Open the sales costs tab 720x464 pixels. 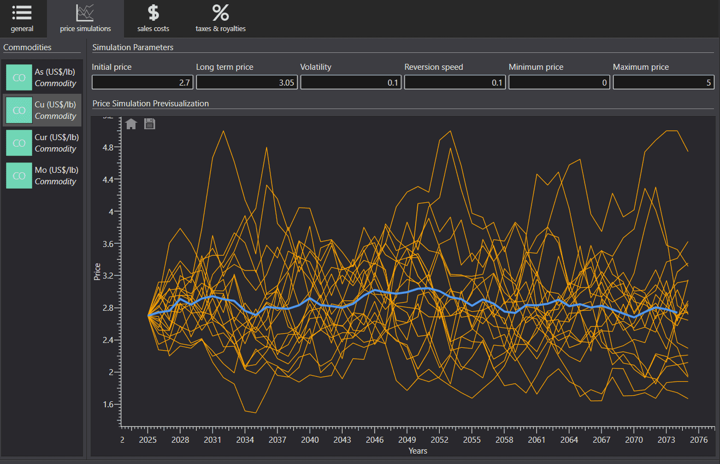coord(154,19)
